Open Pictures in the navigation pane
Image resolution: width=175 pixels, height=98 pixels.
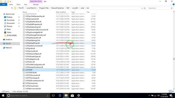[9, 26]
